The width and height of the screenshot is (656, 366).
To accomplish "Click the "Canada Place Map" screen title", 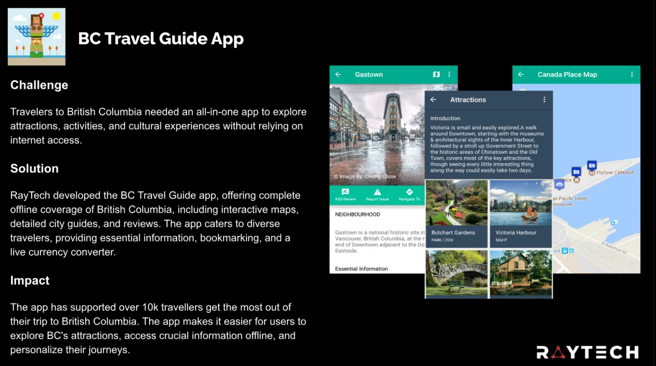I will tap(567, 75).
